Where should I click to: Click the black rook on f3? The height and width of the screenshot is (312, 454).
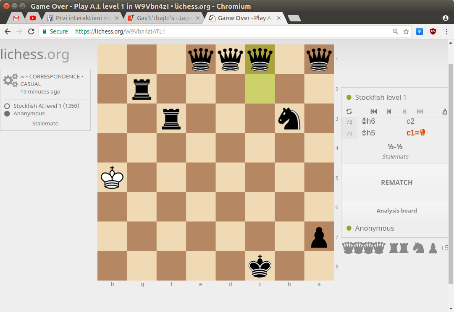(x=171, y=118)
